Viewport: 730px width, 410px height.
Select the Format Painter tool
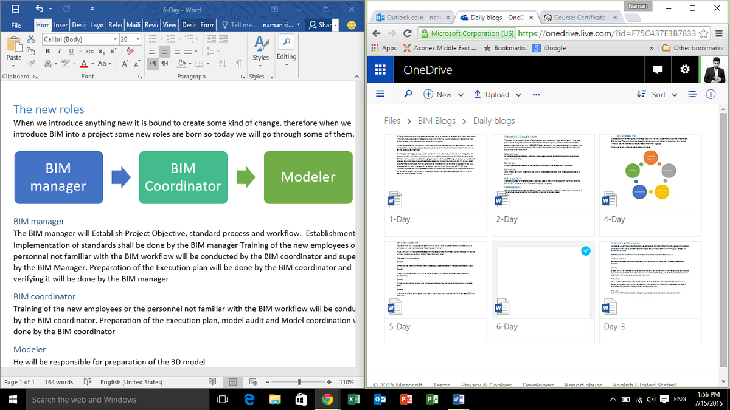click(x=31, y=63)
